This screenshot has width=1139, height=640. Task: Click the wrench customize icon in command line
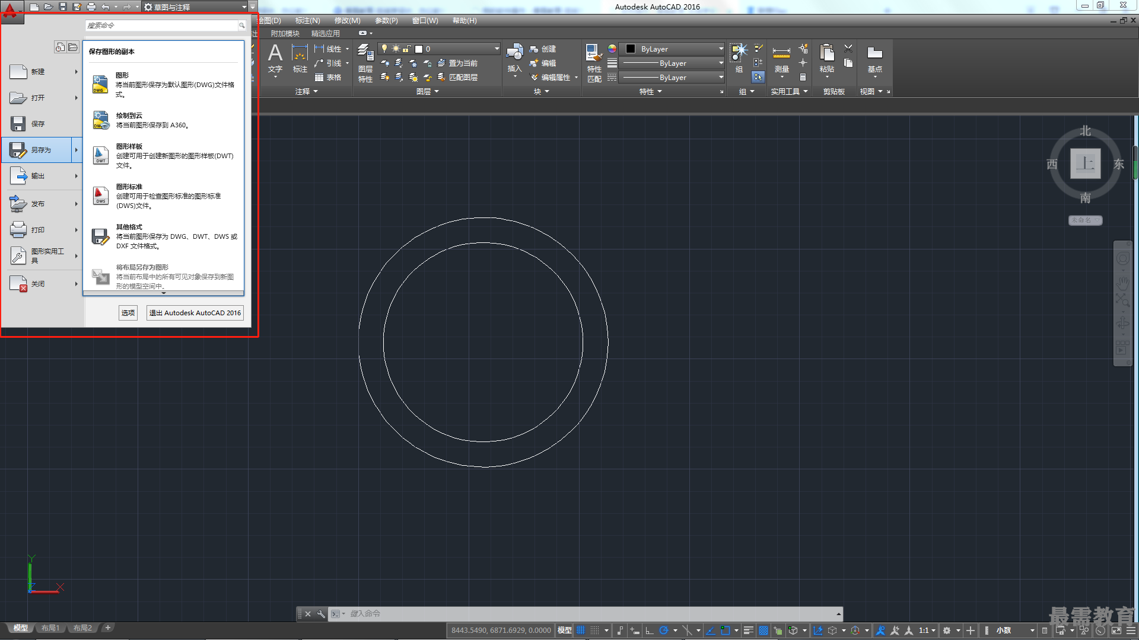321,614
